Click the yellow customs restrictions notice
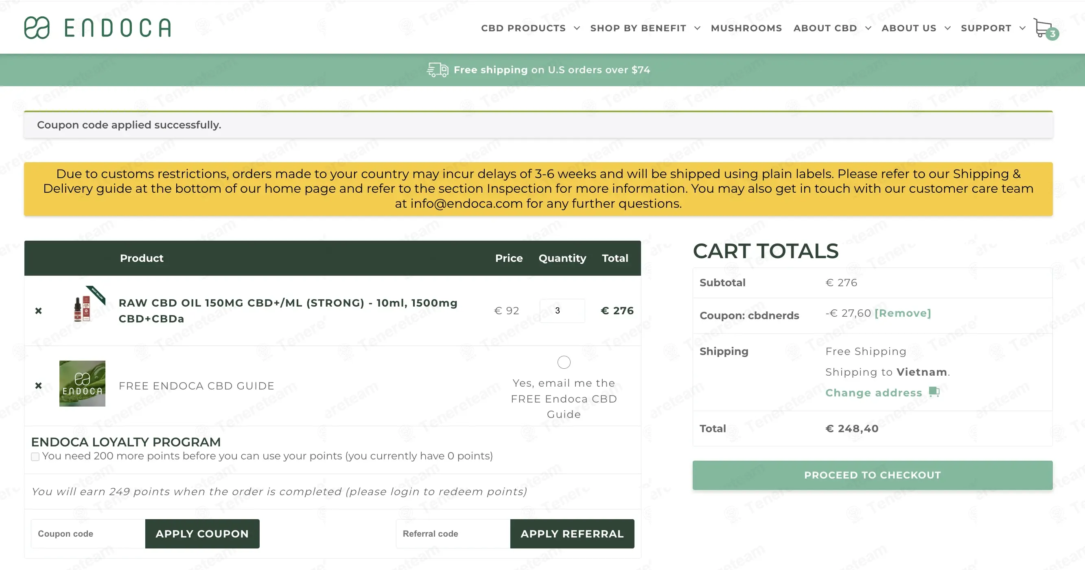The image size is (1085, 570). tap(538, 189)
